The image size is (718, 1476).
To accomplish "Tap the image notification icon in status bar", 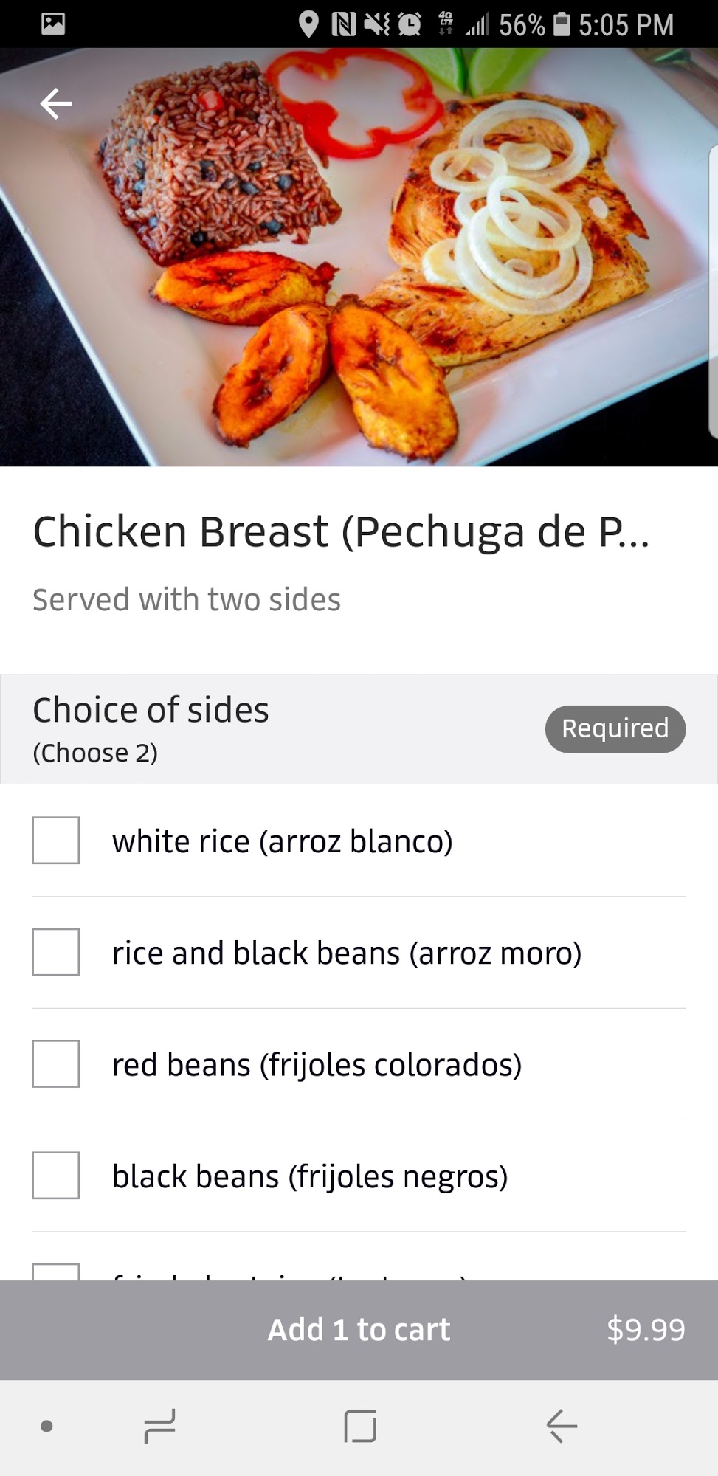I will click(x=53, y=24).
